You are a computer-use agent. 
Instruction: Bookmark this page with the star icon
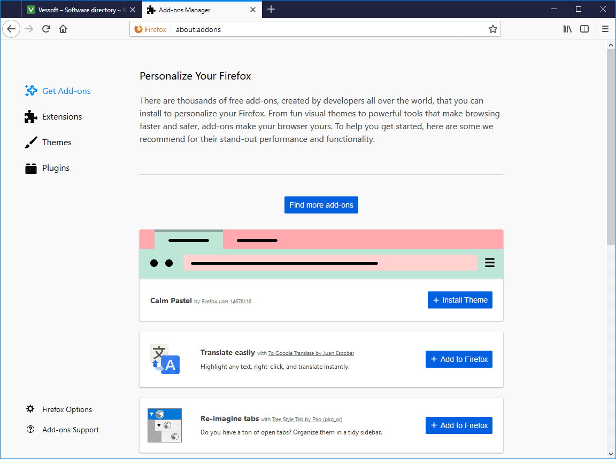[x=492, y=29]
